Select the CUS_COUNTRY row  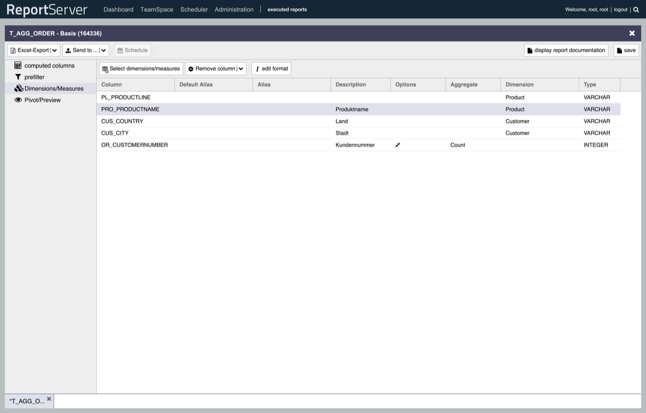[359, 121]
